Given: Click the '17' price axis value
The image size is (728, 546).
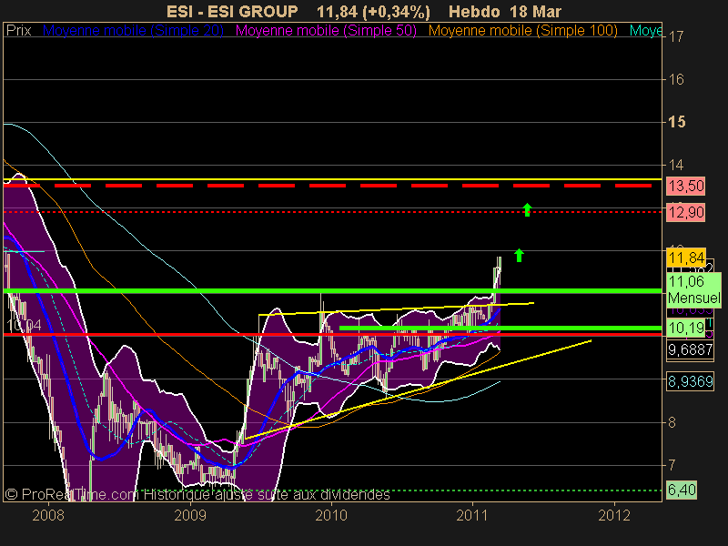Looking at the screenshot, I should [676, 36].
